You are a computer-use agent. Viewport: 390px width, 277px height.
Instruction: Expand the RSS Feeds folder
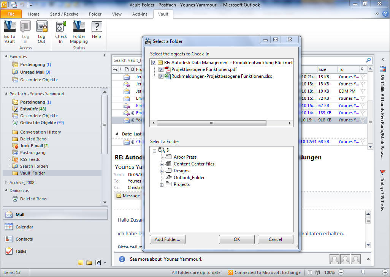(x=10, y=159)
